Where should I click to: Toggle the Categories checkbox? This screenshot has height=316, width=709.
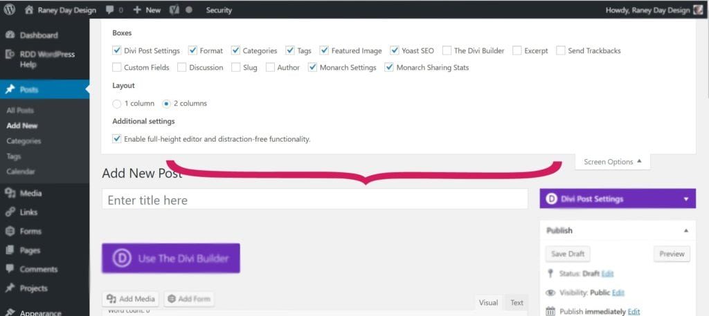(235, 50)
